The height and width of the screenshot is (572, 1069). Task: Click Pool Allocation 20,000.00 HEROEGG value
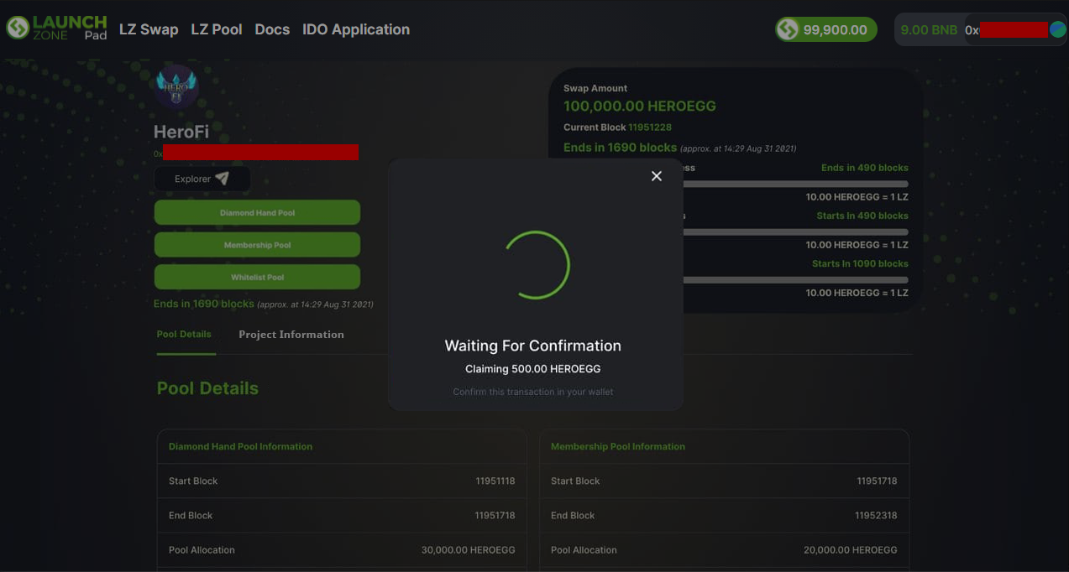click(x=851, y=550)
